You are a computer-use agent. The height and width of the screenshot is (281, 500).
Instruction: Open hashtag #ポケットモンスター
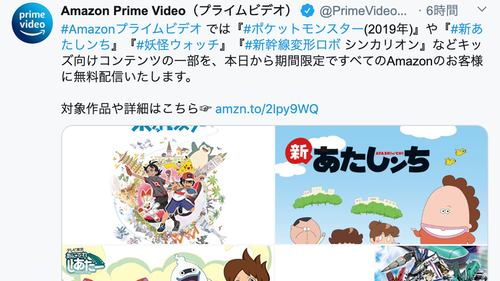coord(303,29)
